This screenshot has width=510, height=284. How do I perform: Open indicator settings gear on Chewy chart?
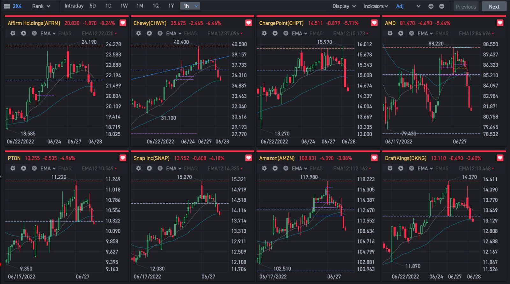click(138, 33)
